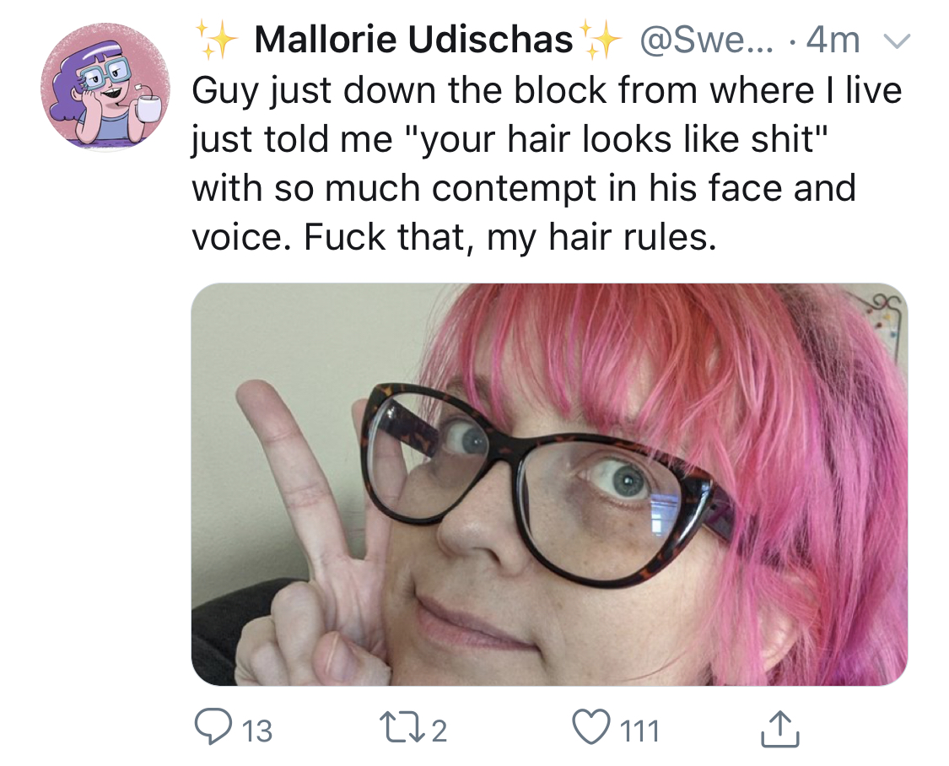This screenshot has height=766, width=949.
Task: Click the retweet count 2
Action: [x=439, y=731]
